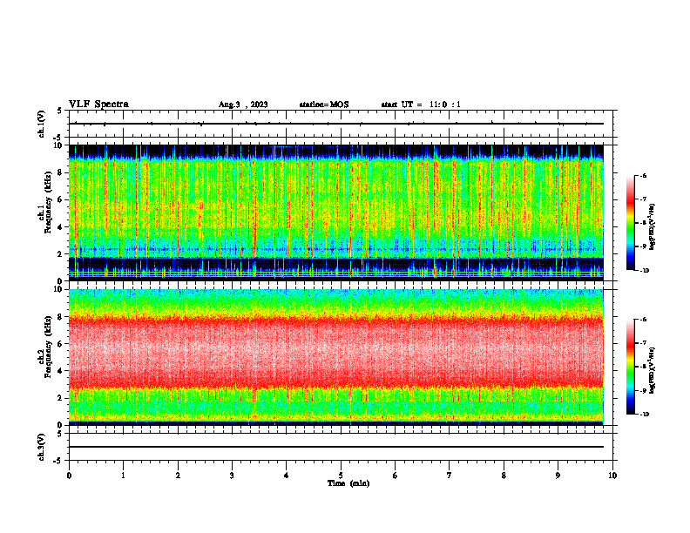This screenshot has height=533, width=690.
Task: Click the "-7" label on ch.2 color bar
Action: click(x=642, y=343)
